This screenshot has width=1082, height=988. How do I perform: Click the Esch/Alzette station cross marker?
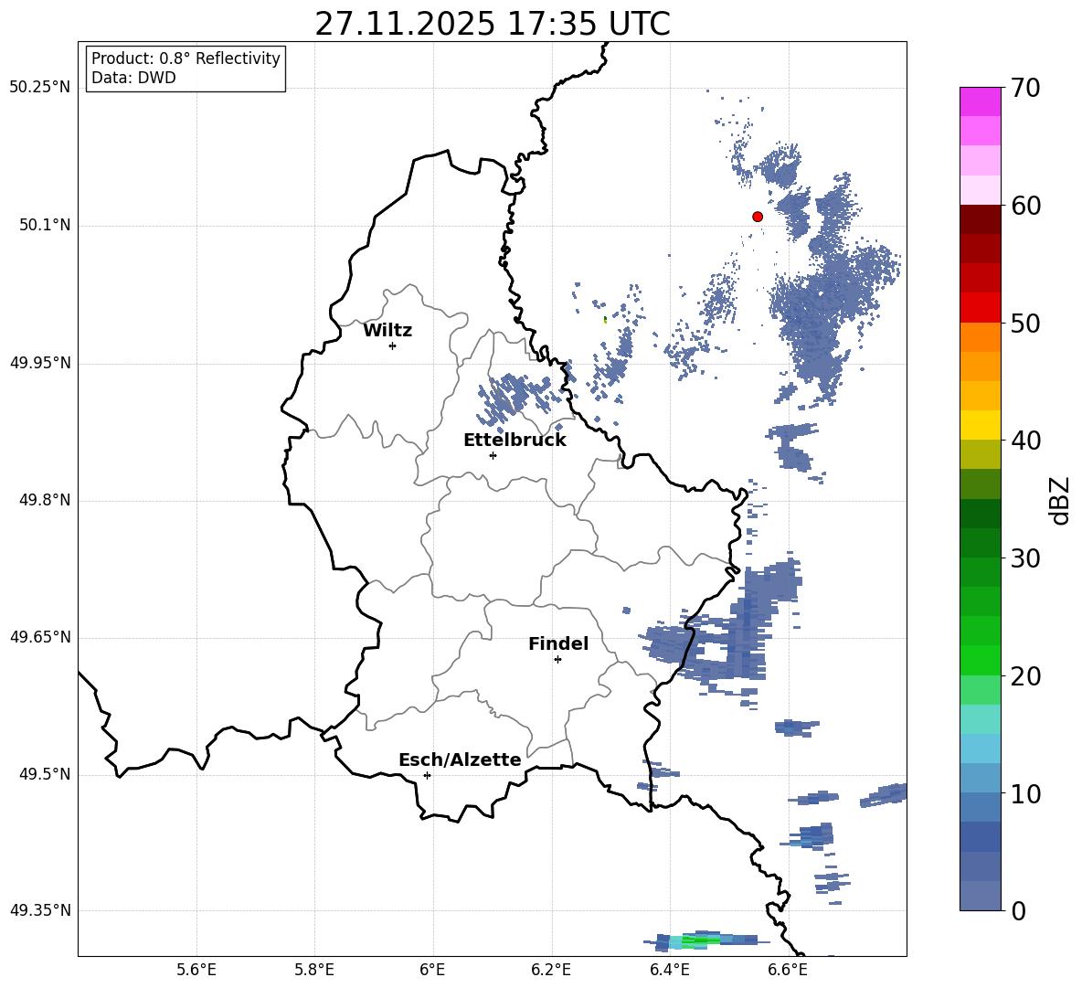tap(427, 775)
